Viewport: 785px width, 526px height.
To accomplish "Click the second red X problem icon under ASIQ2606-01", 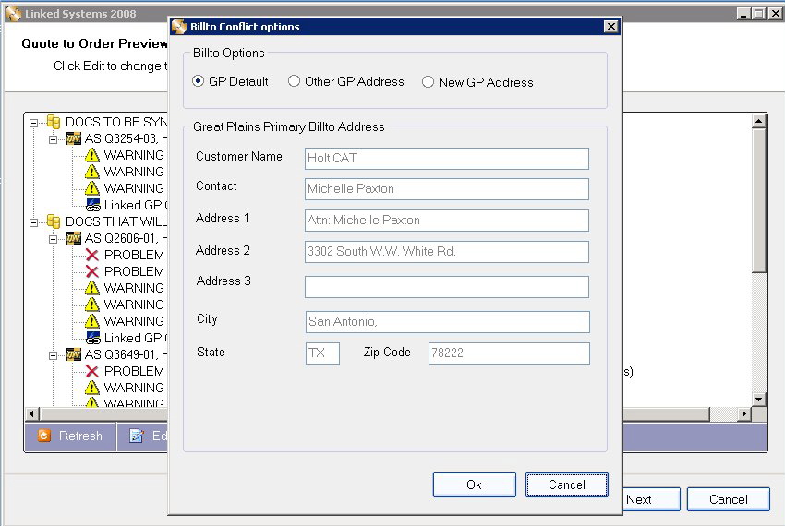I will point(92,271).
